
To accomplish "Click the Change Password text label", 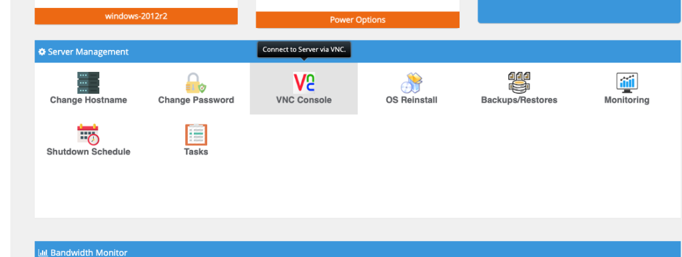I will (x=196, y=100).
